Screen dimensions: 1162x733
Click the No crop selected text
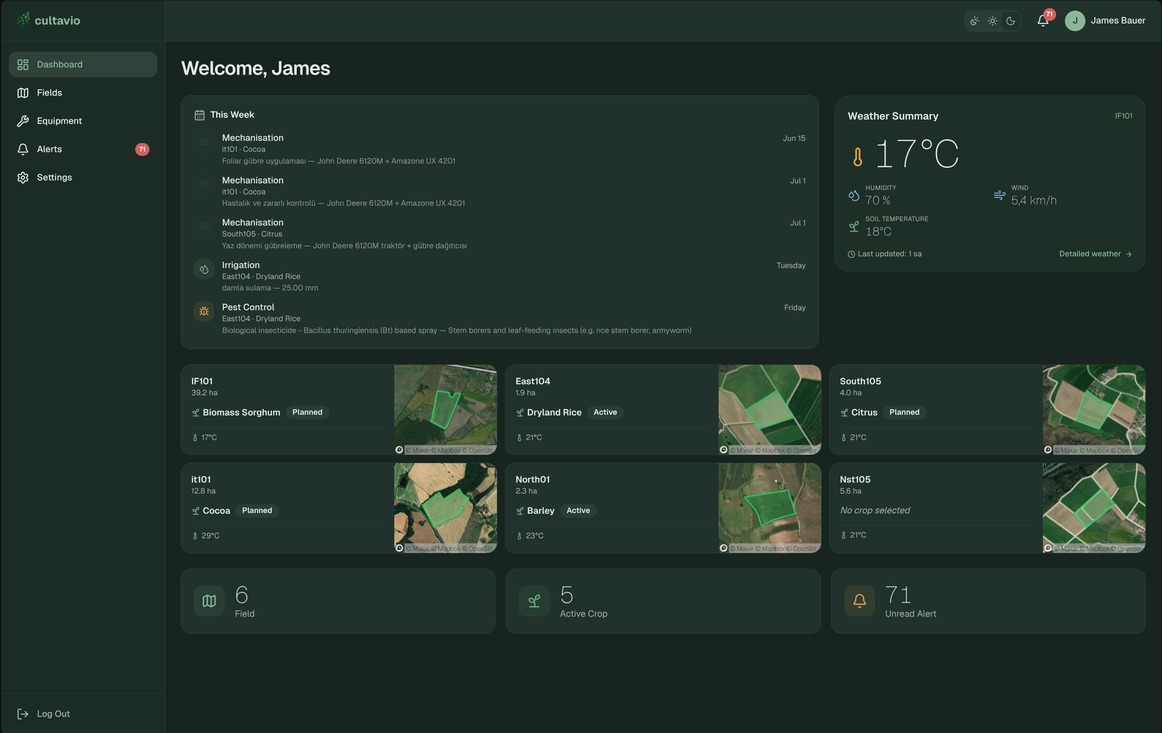[875, 510]
